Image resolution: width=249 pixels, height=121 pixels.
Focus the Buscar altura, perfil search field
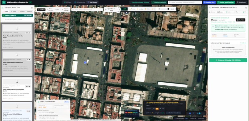pyautogui.click(x=17, y=19)
